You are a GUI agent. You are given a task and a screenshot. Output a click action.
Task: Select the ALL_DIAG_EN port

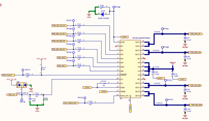point(71,103)
